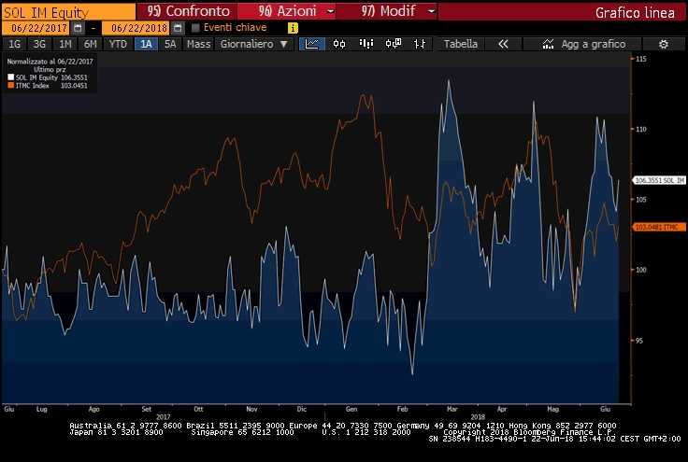Select the 1G time range
The width and height of the screenshot is (688, 462).
(x=14, y=44)
